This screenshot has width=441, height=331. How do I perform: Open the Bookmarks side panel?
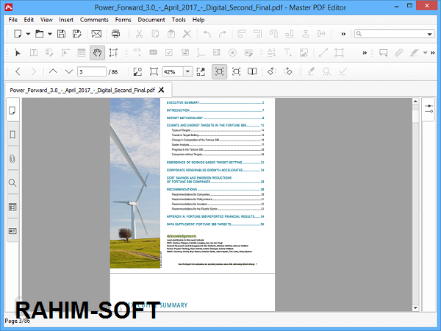coord(12,135)
